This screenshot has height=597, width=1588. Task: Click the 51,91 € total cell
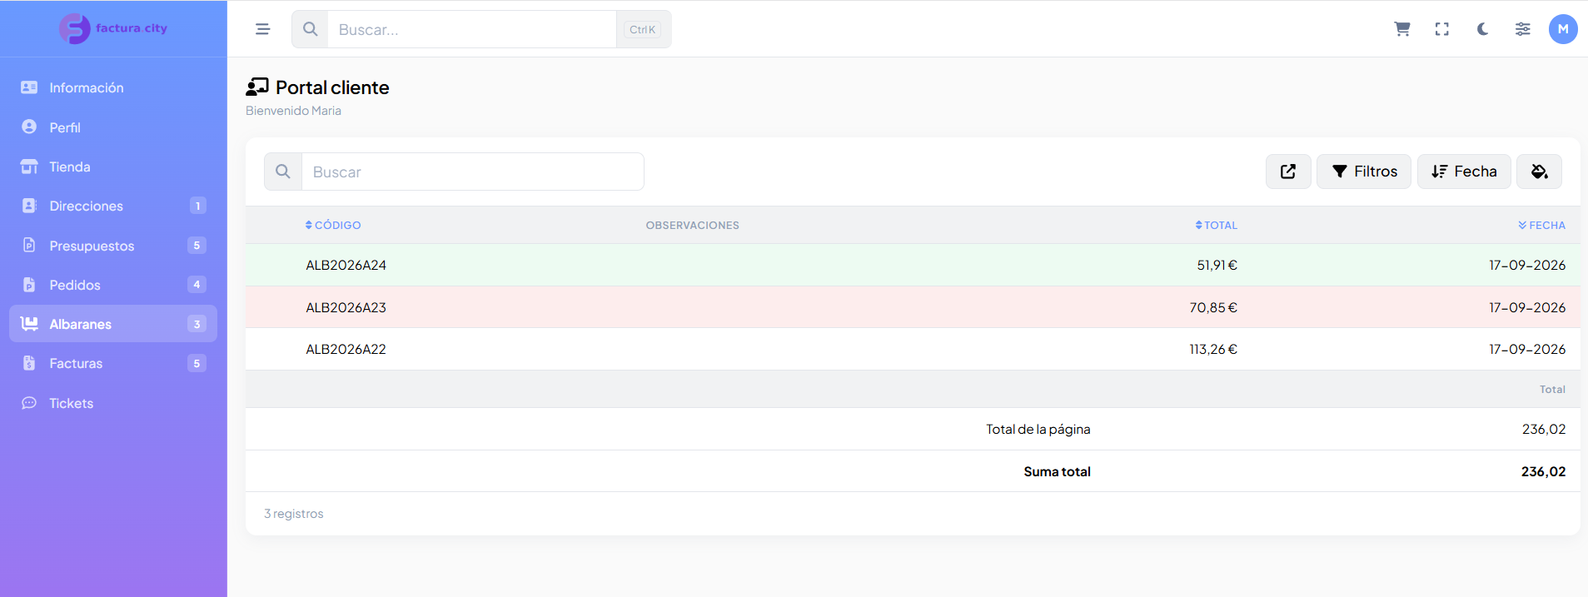point(1217,265)
